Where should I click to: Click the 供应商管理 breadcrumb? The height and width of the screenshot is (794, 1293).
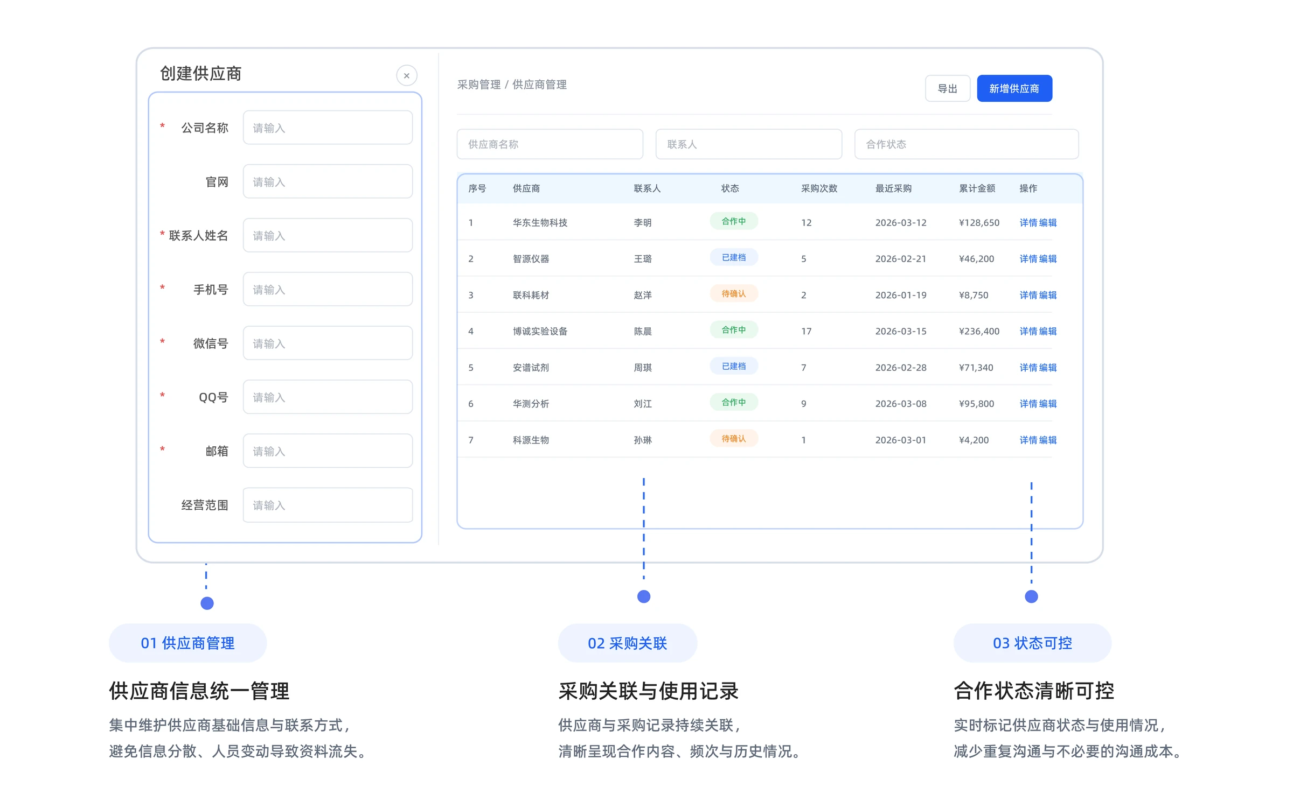point(539,85)
